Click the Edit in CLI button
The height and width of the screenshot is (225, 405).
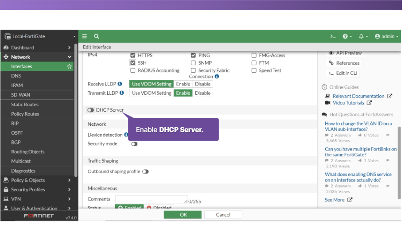pyautogui.click(x=343, y=74)
